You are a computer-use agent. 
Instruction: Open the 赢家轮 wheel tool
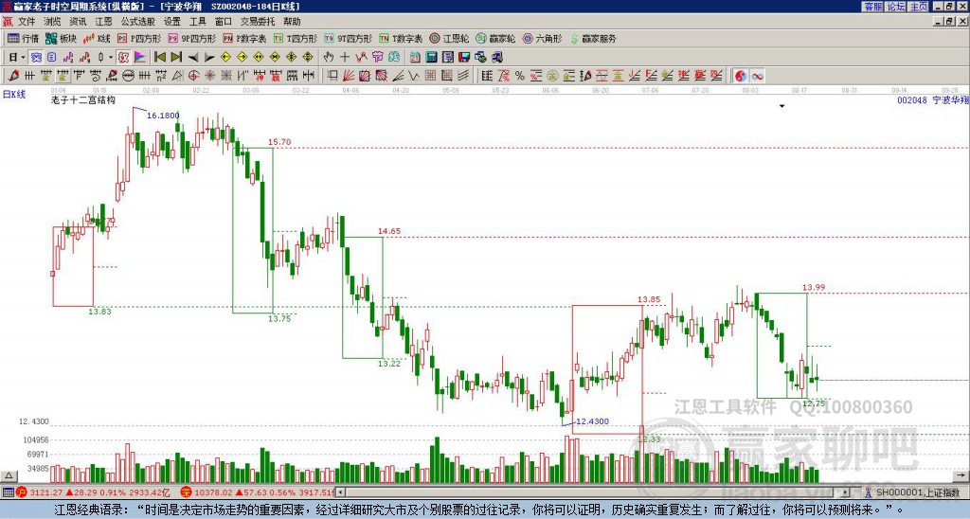[x=495, y=38]
